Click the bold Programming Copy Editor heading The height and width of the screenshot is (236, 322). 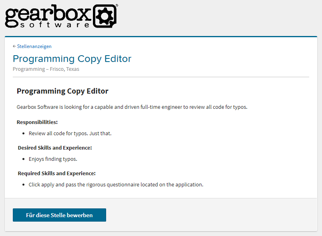[x=62, y=91]
